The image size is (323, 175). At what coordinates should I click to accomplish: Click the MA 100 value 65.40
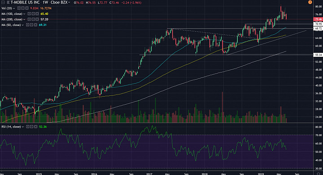point(44,14)
